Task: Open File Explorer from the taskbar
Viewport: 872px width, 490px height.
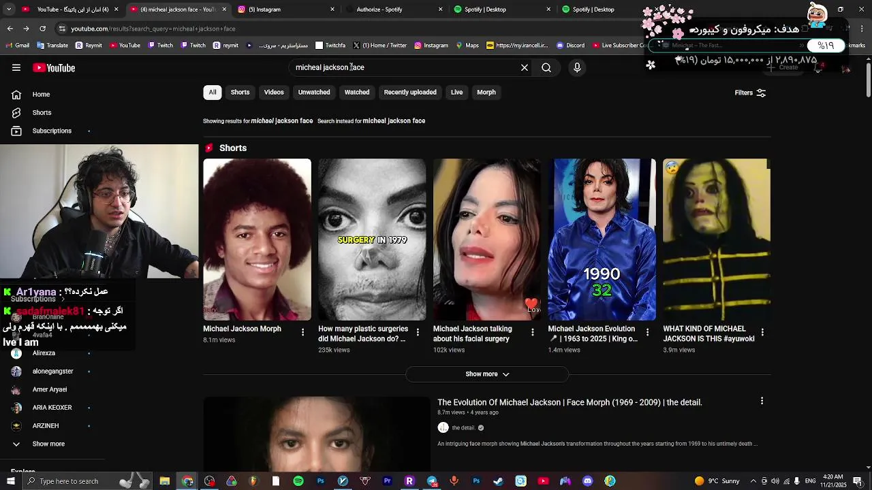Action: 165,481
